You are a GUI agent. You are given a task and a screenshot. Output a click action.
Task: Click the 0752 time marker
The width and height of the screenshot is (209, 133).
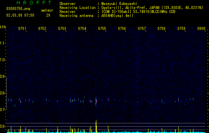[x=42, y=29]
